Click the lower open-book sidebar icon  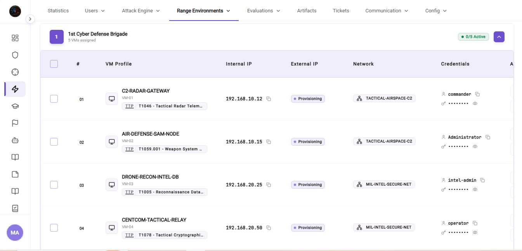coord(15,191)
